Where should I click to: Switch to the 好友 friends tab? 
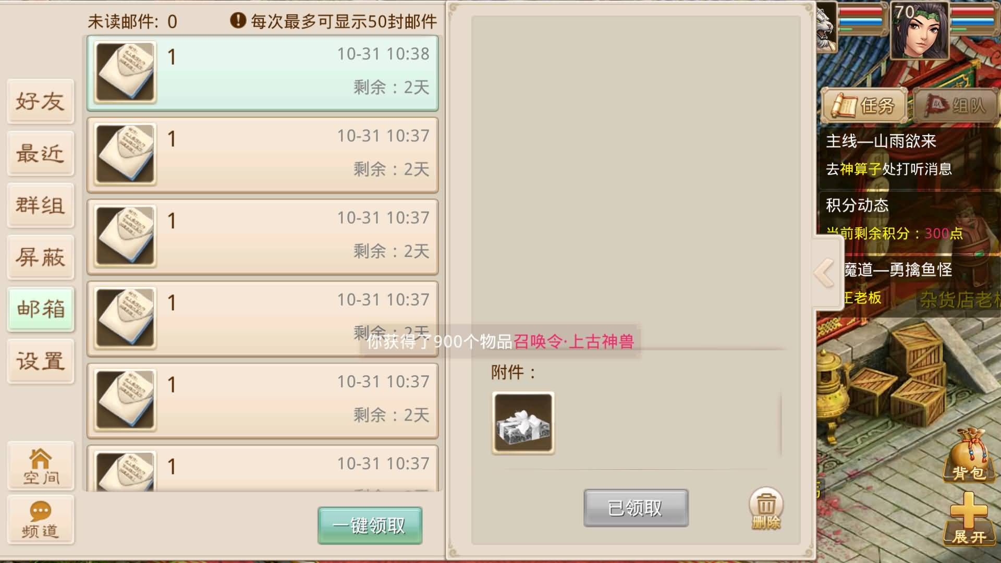pyautogui.click(x=41, y=101)
